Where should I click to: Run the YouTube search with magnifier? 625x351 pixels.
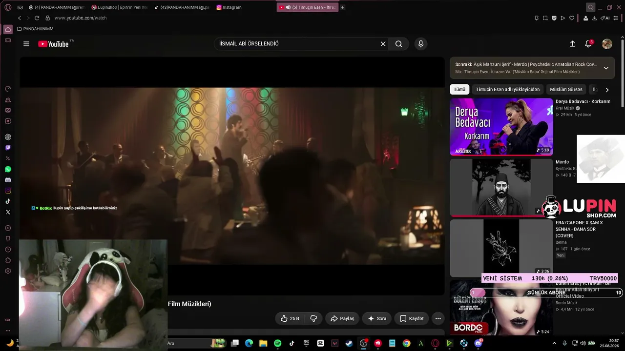(x=399, y=44)
